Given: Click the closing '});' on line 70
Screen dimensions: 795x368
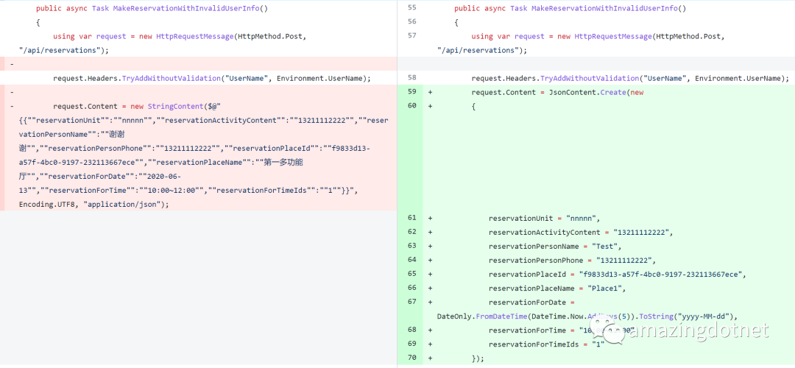Looking at the screenshot, I should pos(478,358).
